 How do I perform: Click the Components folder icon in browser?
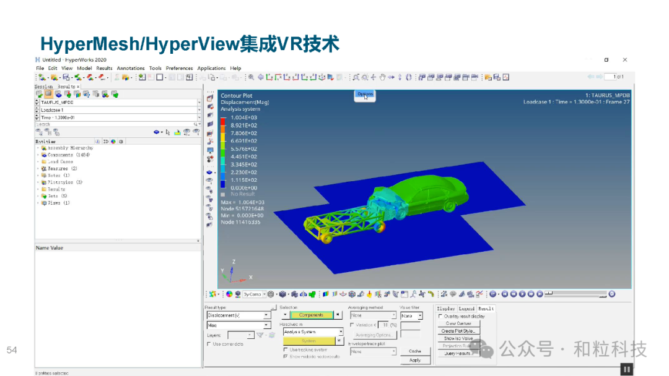44,155
